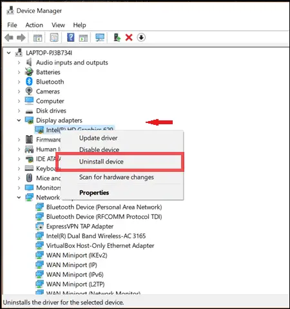Screen dimensions: 290x309
Task: Click the Display adapters icon
Action: click(29, 120)
